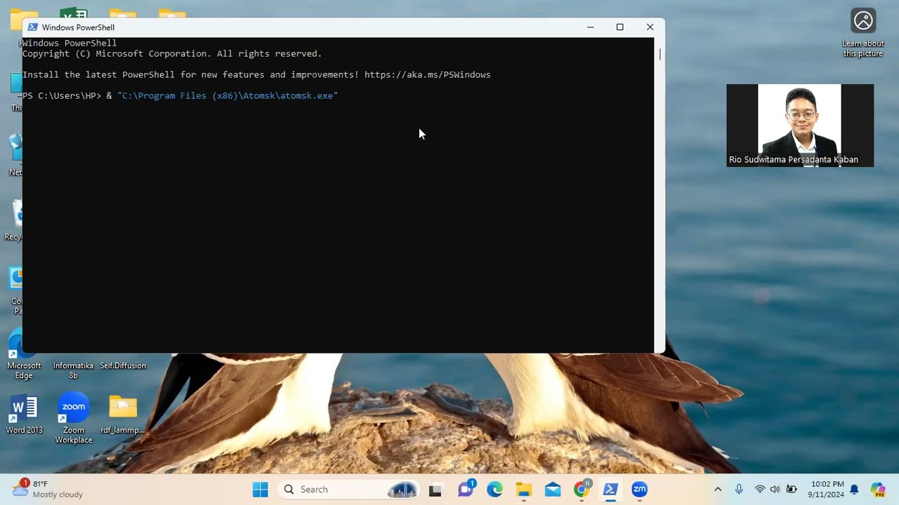Click the 'PS C:\Users\HP>' prompt text
This screenshot has width=899, height=505.
pos(62,95)
